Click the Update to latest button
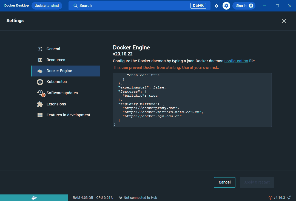Viewport: 296px width, 201px height. pyautogui.click(x=47, y=5)
